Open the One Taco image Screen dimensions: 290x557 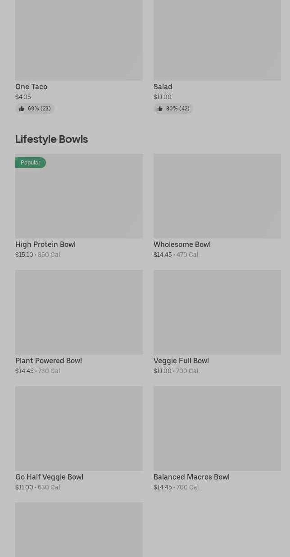click(x=79, y=40)
